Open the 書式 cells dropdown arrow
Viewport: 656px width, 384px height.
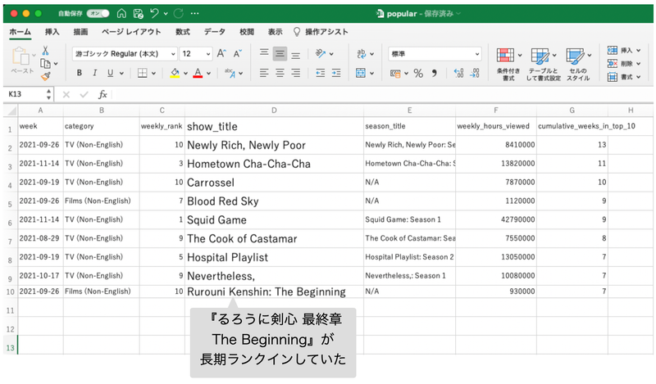(x=639, y=77)
